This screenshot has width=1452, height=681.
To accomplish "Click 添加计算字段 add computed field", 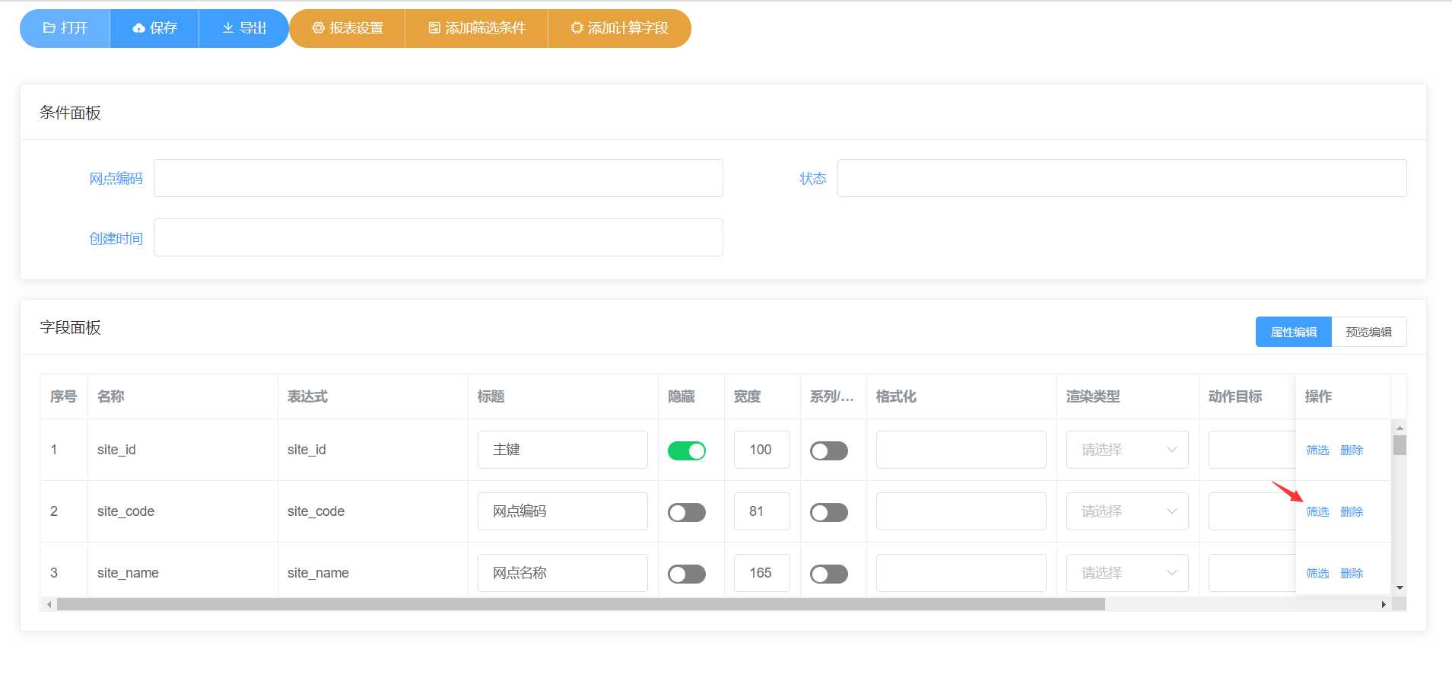I will [x=619, y=28].
